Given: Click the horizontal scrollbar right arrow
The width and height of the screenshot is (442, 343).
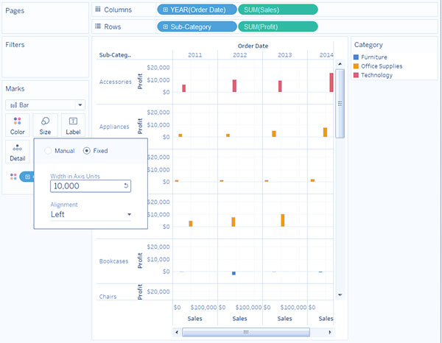Looking at the screenshot, I should point(329,332).
